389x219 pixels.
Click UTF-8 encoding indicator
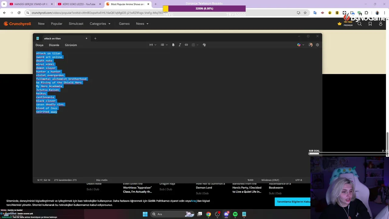click(x=299, y=180)
